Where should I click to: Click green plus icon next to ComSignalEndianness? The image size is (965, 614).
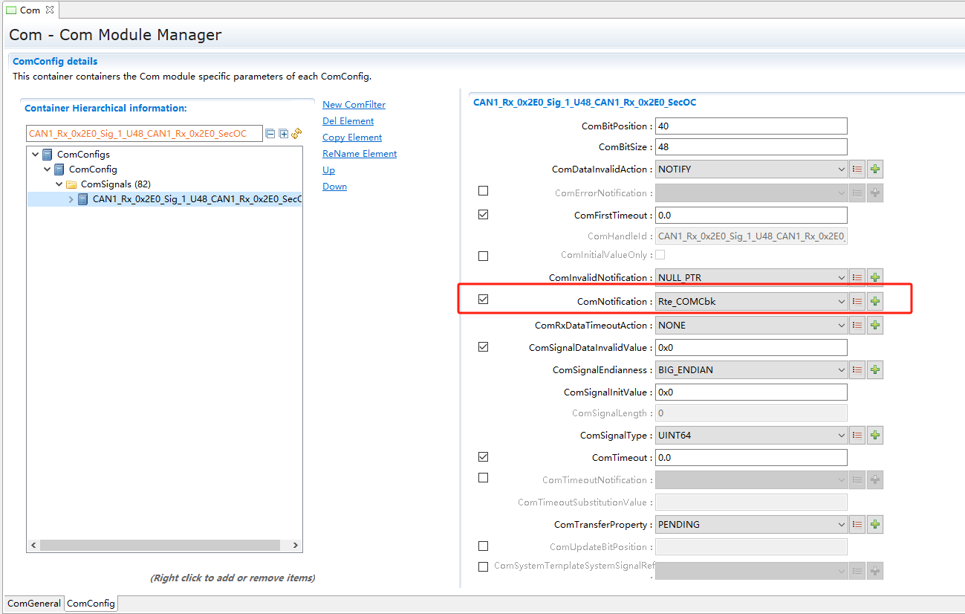click(875, 370)
